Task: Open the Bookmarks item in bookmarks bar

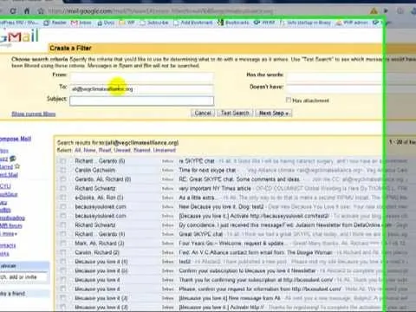Action: coord(233,23)
